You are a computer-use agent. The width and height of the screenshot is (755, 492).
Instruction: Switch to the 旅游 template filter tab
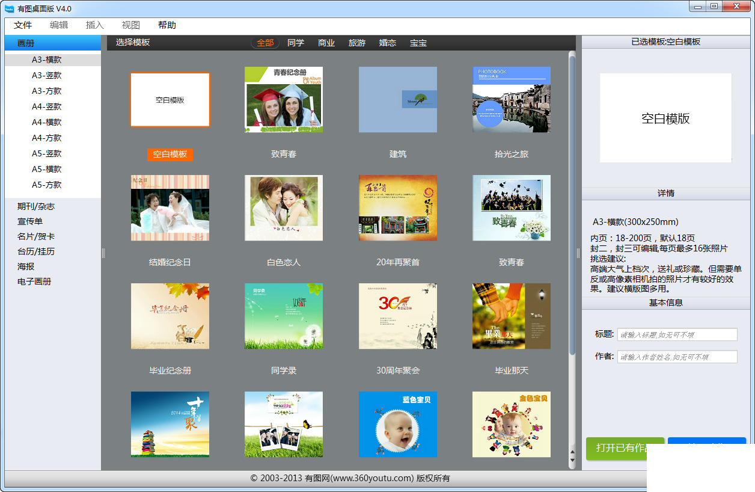pos(357,43)
